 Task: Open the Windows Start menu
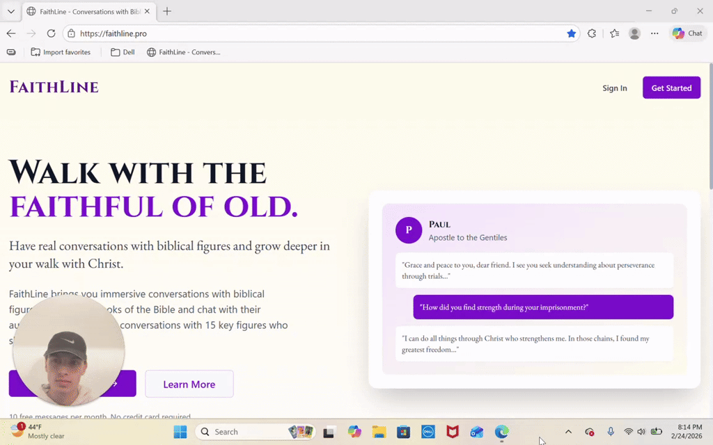click(180, 432)
